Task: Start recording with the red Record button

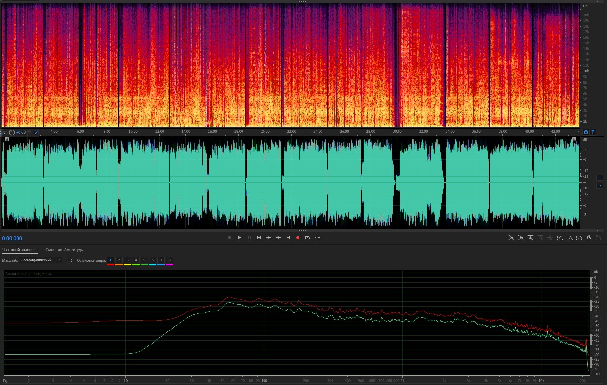Action: (x=298, y=238)
